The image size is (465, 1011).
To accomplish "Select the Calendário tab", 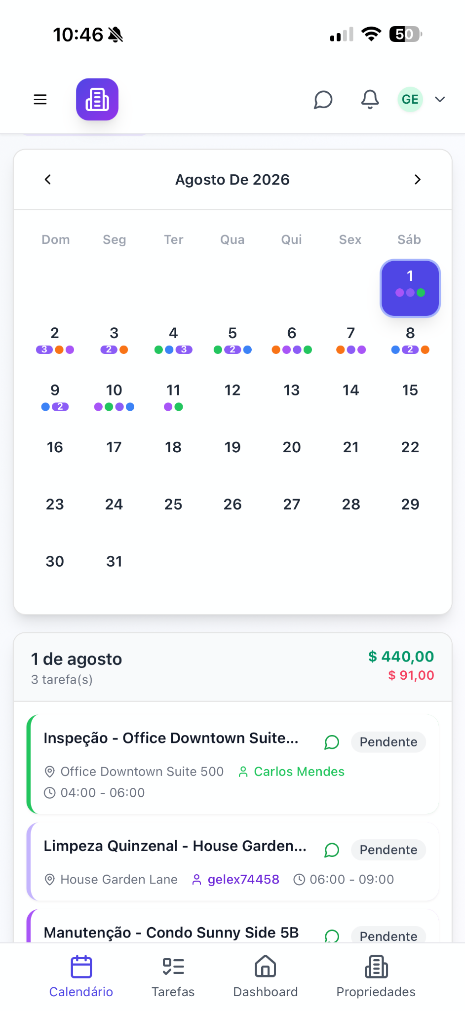I will click(x=81, y=977).
